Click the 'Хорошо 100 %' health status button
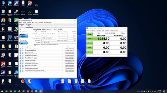Image resolution: width=167 pixels, height=93 pixels. 23,36
